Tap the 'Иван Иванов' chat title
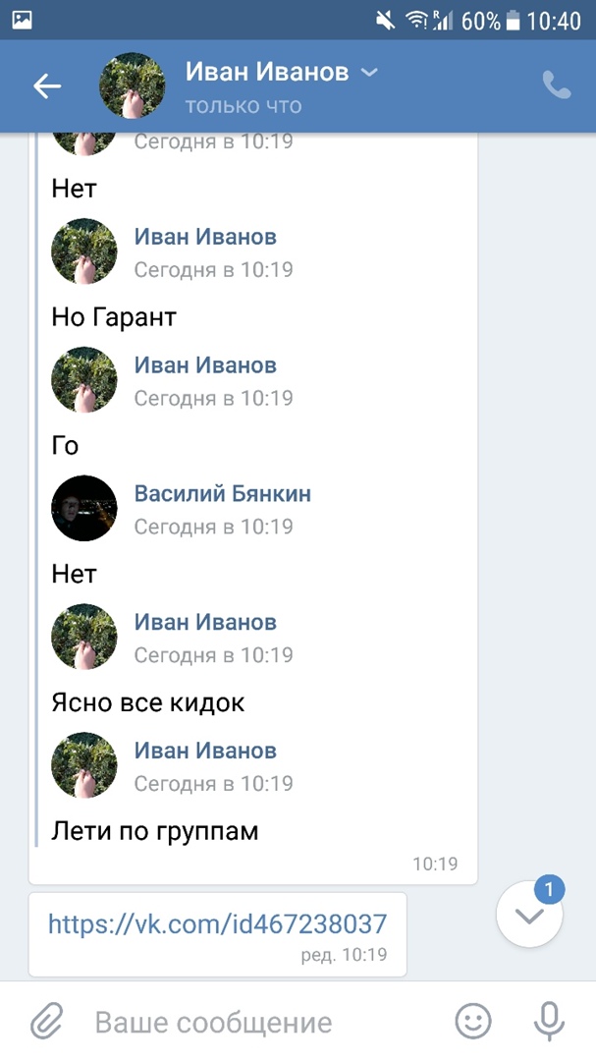Image resolution: width=596 pixels, height=1061 pixels. coord(266,72)
